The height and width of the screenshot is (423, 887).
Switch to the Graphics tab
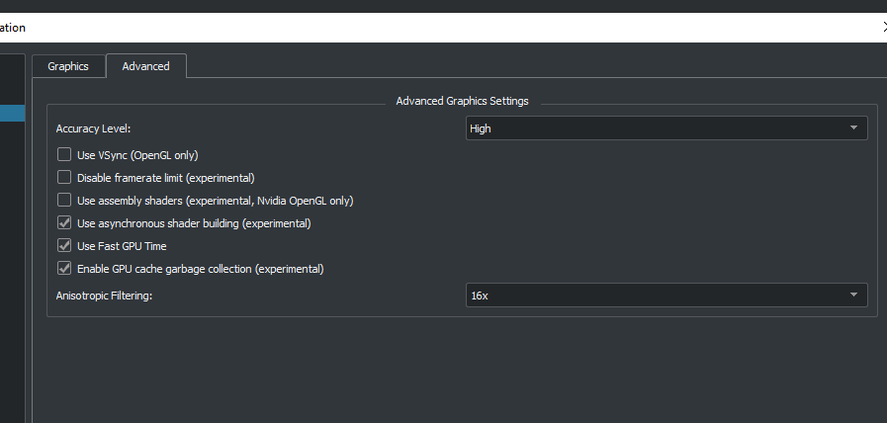68,67
